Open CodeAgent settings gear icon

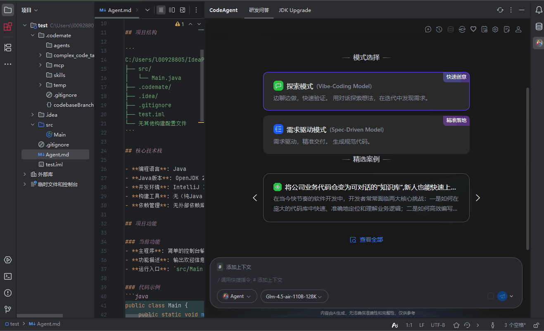tap(495, 29)
